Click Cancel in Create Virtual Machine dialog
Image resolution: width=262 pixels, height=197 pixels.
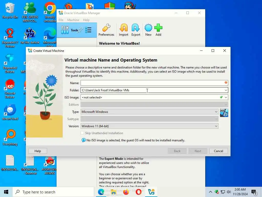coord(219,151)
